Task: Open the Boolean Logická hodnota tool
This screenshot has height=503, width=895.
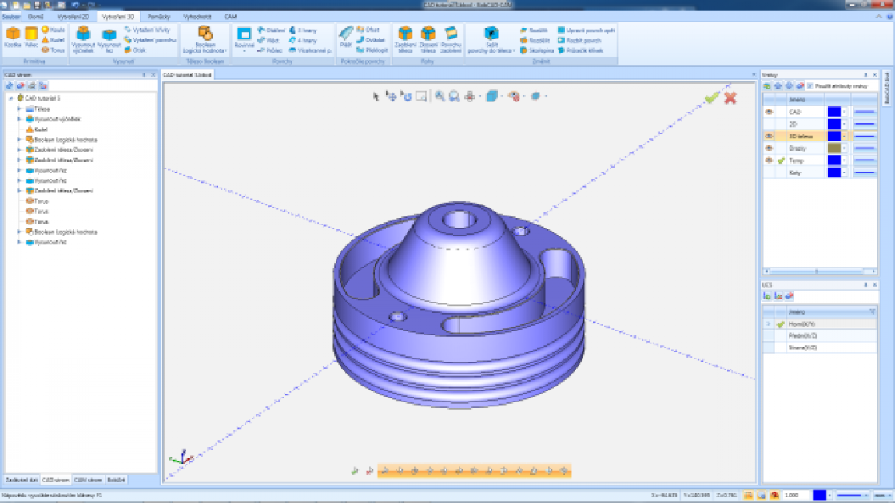Action: 205,40
